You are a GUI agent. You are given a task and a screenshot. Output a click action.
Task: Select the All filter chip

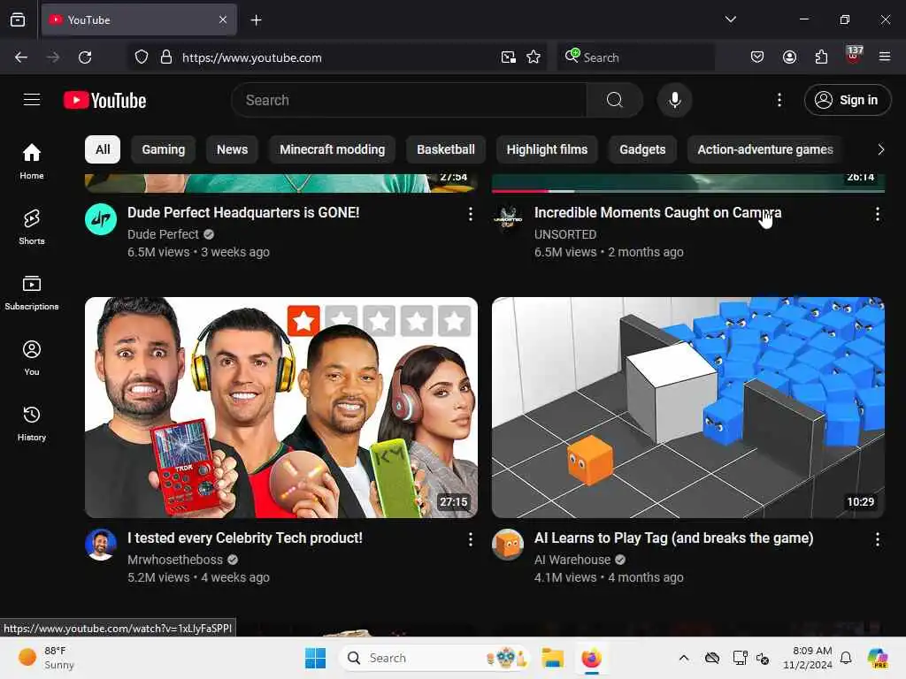coord(103,149)
